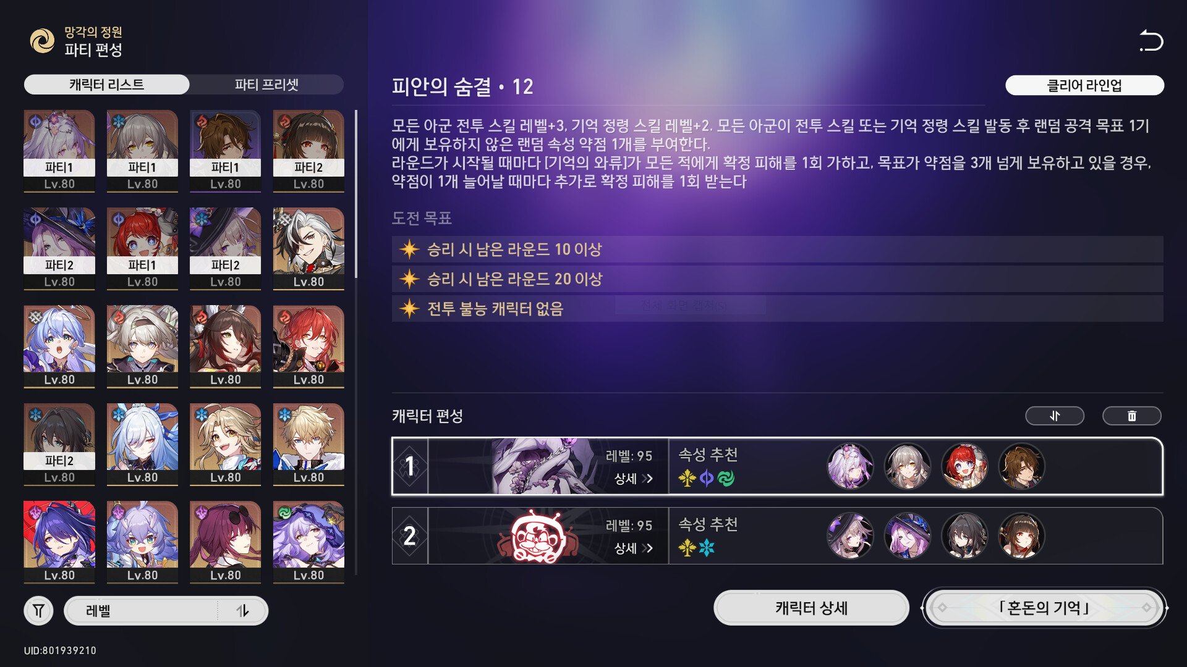Toggle the first white-haired 파티1 character card
This screenshot has width=1187, height=667.
pyautogui.click(x=59, y=151)
